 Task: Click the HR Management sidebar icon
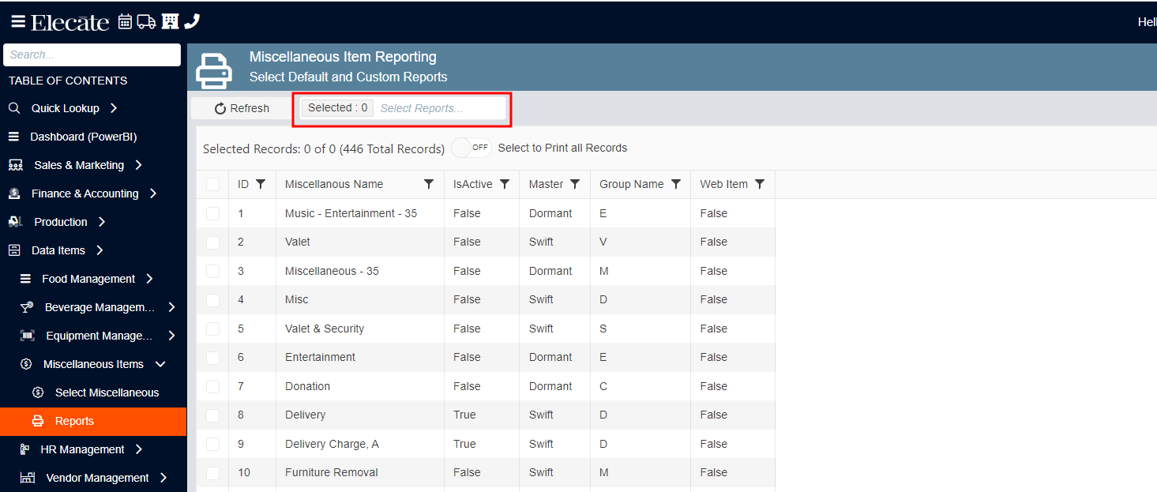pyautogui.click(x=25, y=449)
